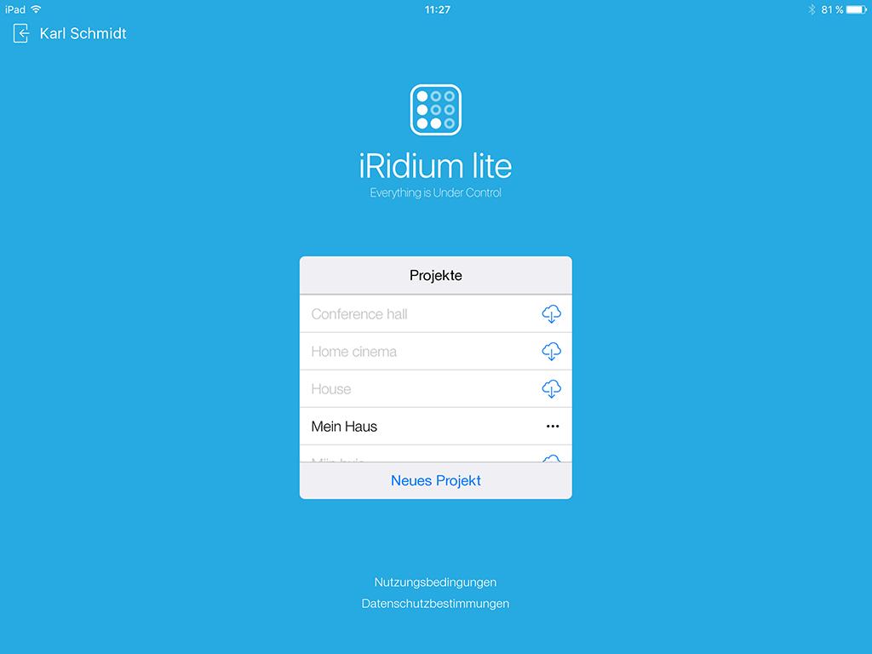Tap the iRidium lite app logo

pos(435,110)
